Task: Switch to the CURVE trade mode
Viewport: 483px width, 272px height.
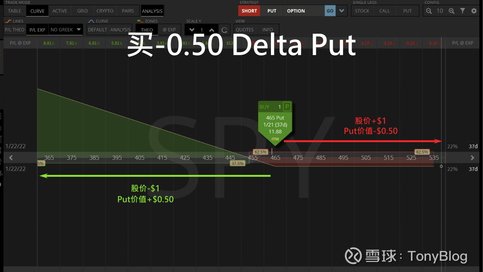Action: point(37,11)
